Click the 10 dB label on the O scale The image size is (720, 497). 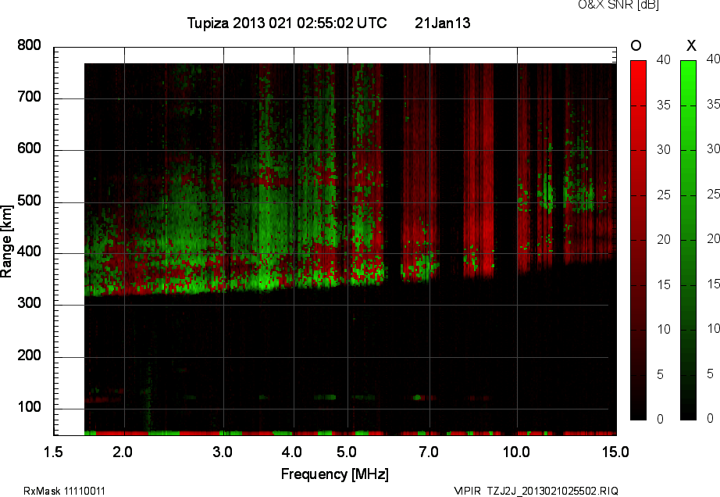point(664,329)
